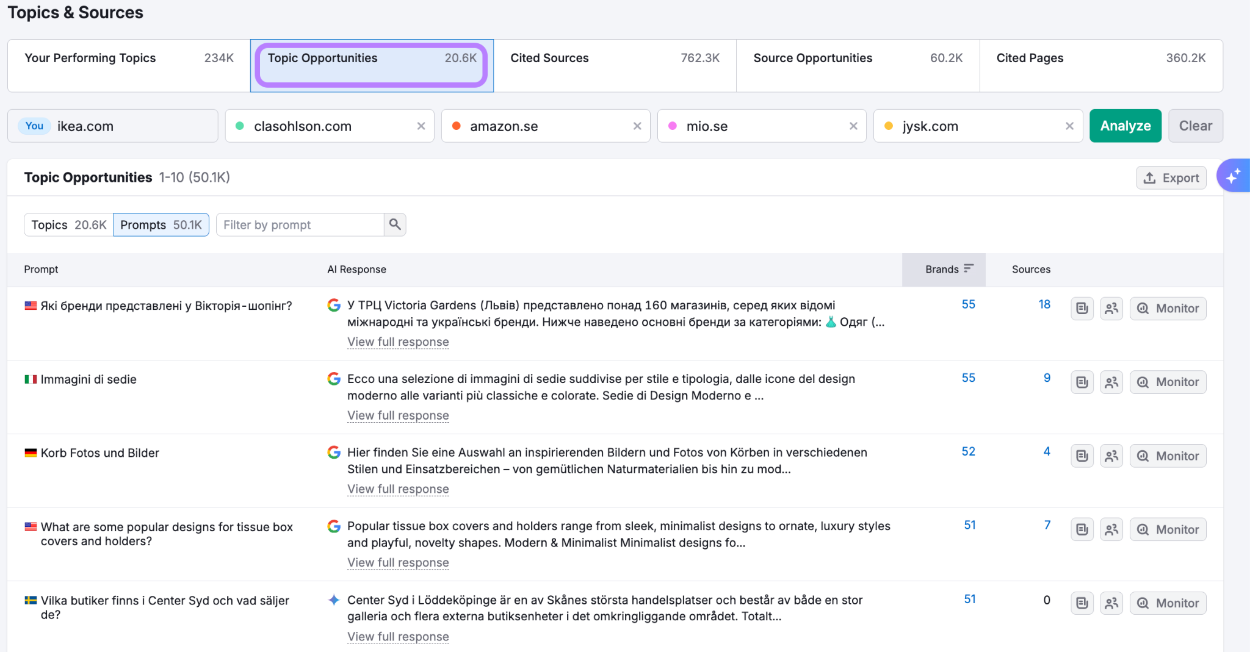Click the Google icon in Immagini di sedie response

click(334, 379)
